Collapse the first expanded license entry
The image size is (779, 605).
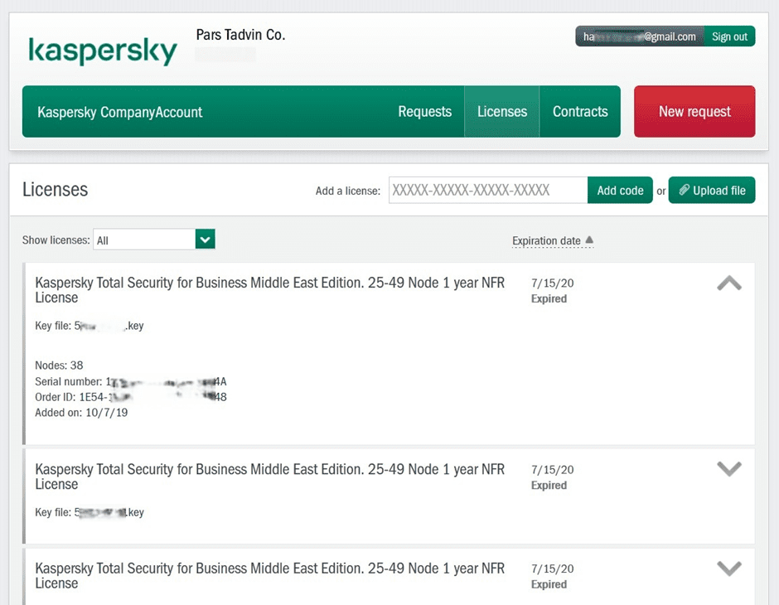728,283
